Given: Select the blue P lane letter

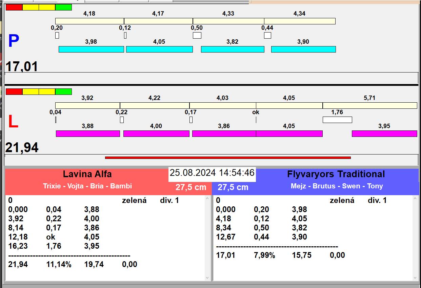Looking at the screenshot, I should [x=14, y=41].
